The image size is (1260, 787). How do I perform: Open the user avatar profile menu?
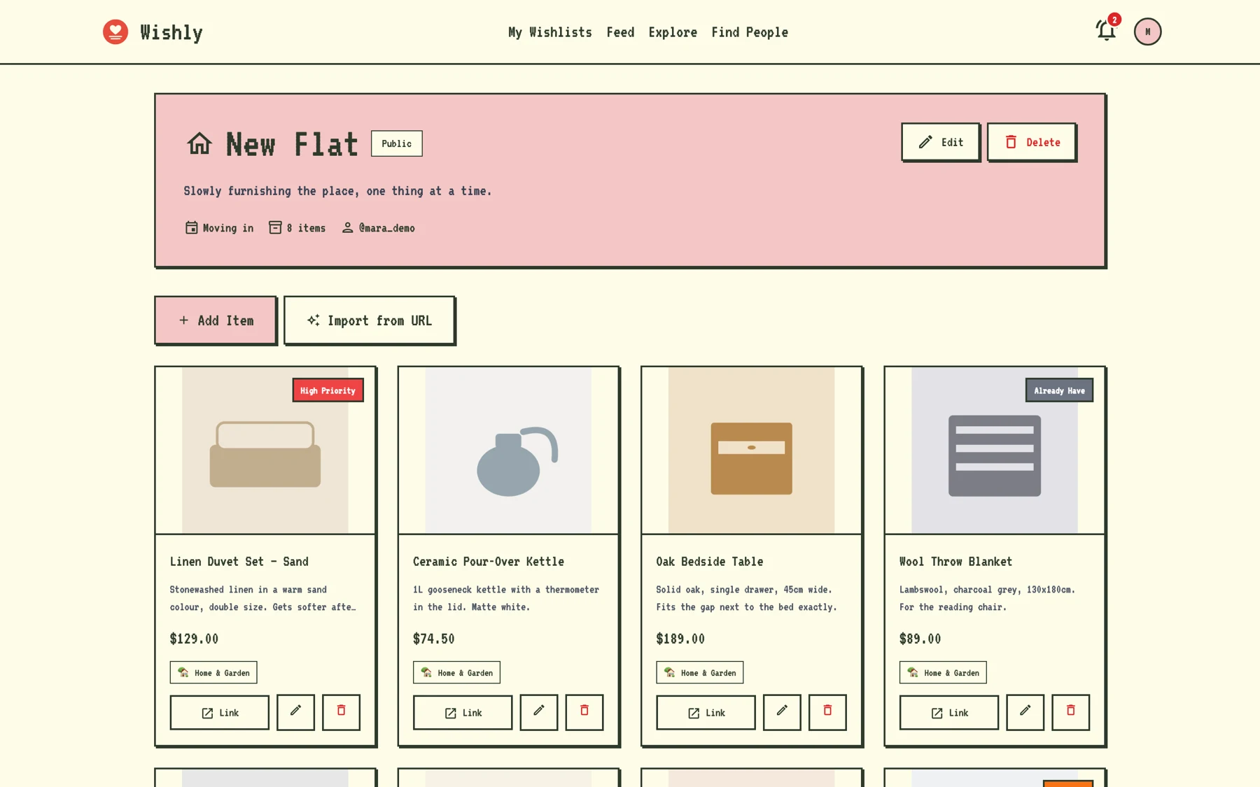pos(1147,31)
